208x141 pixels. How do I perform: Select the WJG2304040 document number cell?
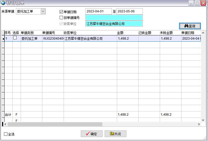coord(53,39)
